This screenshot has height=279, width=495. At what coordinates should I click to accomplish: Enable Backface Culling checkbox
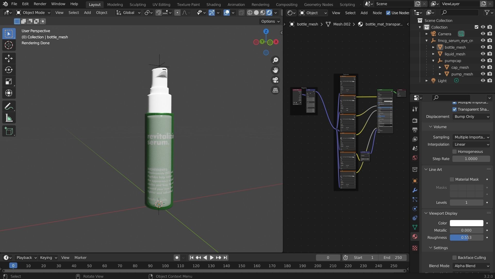coord(455,258)
